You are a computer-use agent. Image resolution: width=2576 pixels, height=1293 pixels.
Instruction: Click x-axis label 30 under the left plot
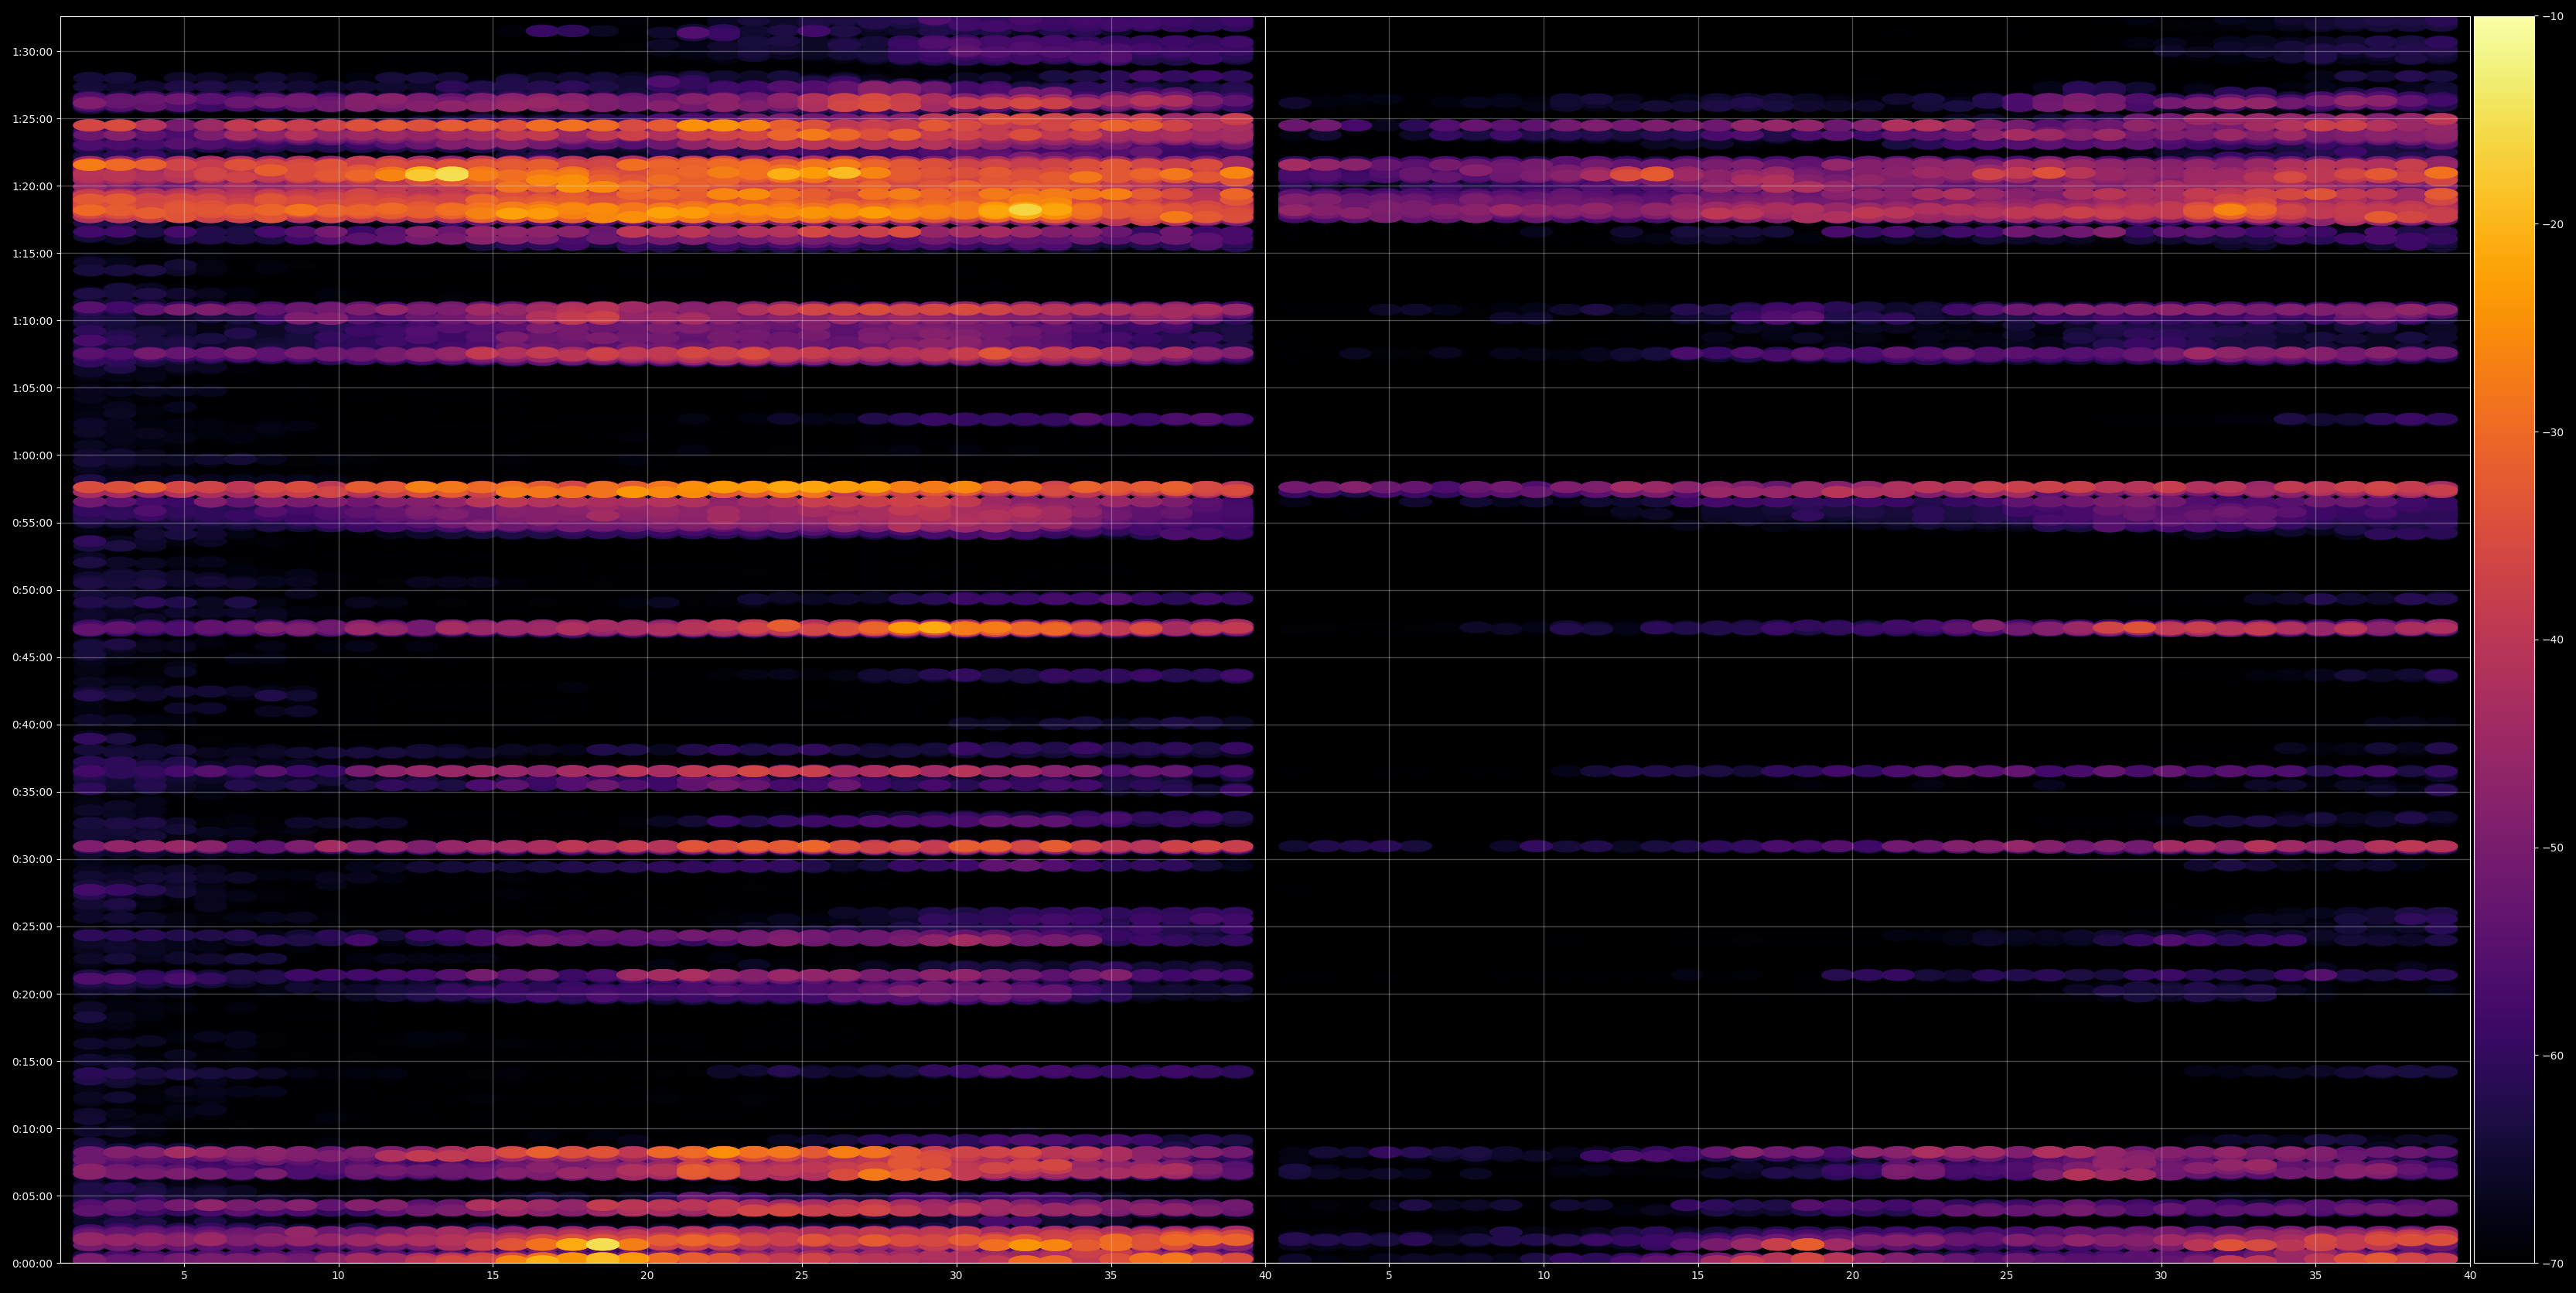tap(956, 1276)
